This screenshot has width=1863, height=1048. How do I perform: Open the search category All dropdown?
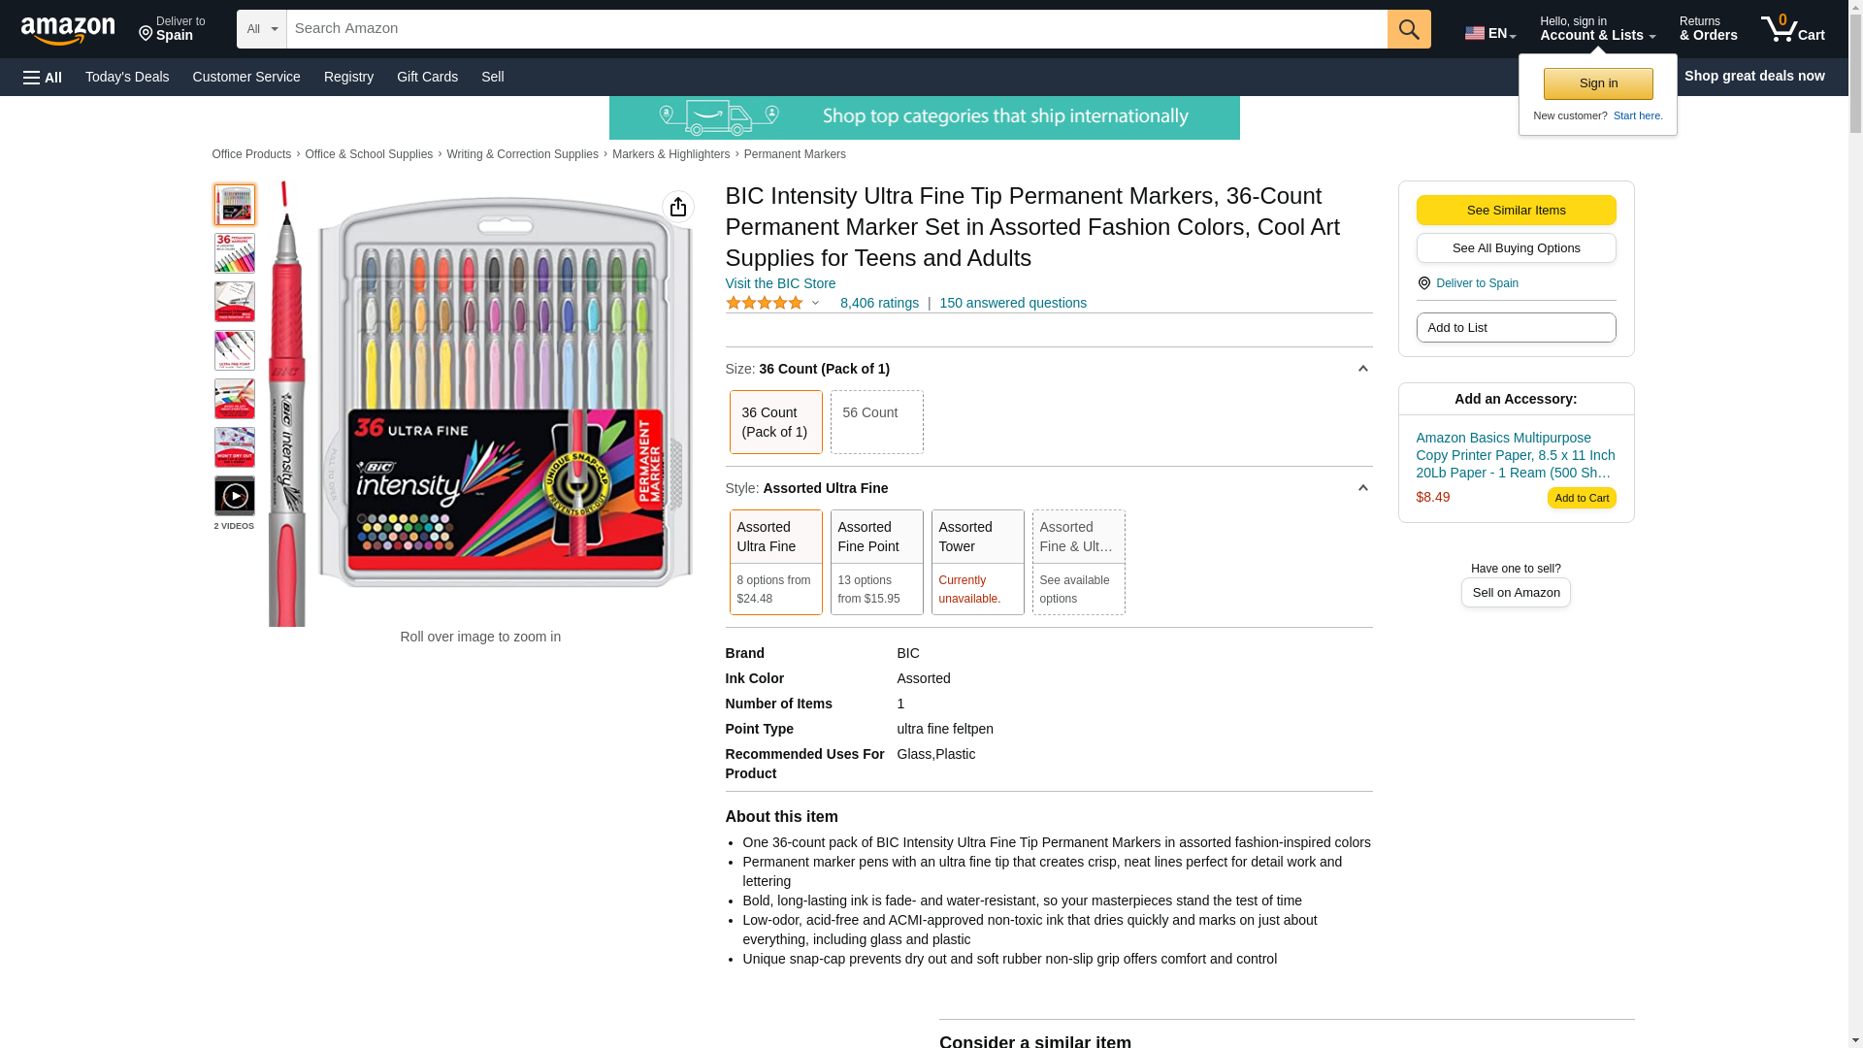pos(261,29)
